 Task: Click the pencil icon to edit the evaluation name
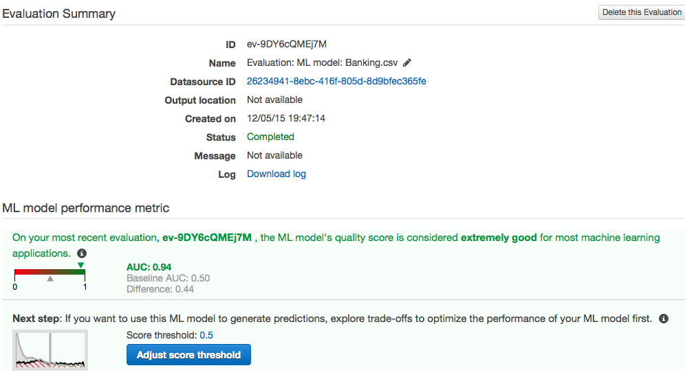407,62
